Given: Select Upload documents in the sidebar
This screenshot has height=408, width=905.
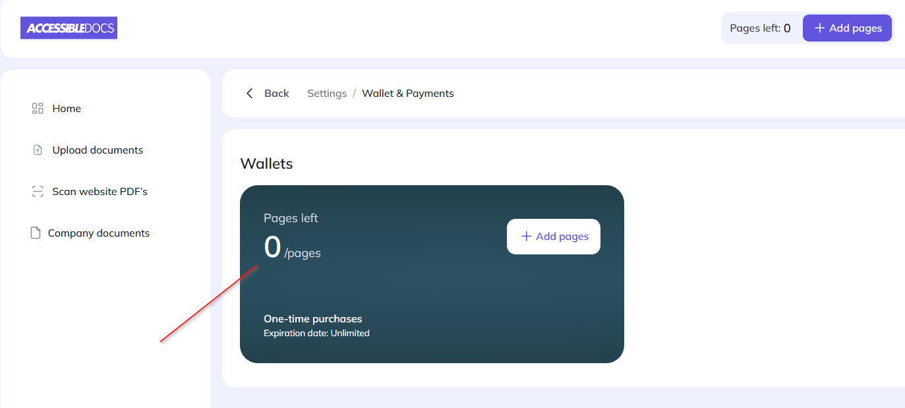Looking at the screenshot, I should point(97,150).
